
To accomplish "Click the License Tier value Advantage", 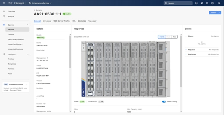I will coord(41,106).
